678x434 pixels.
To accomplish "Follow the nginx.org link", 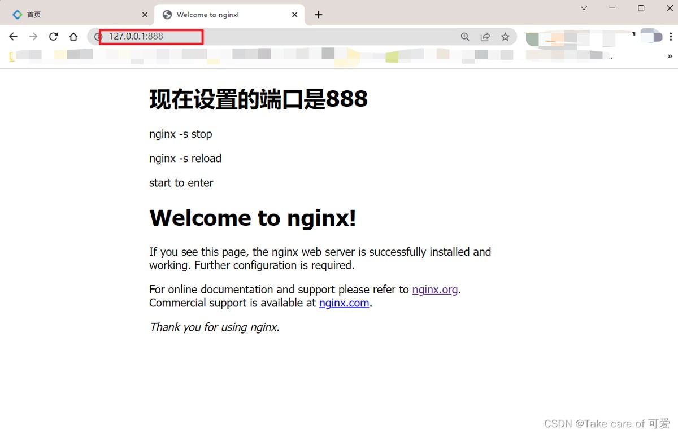I will pyautogui.click(x=435, y=290).
